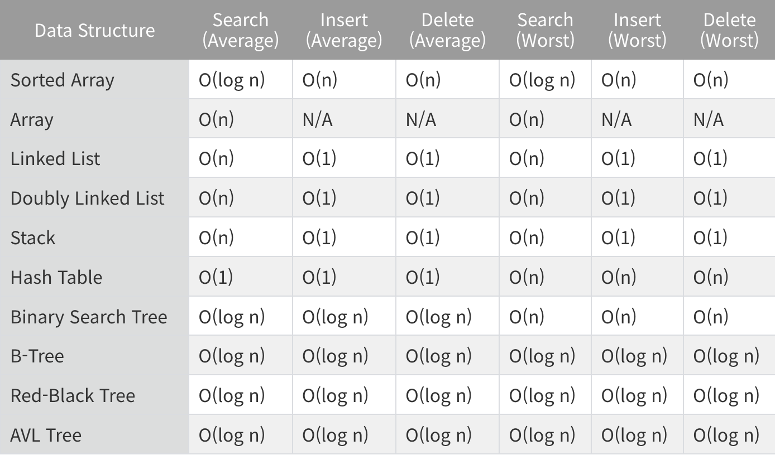775x455 pixels.
Task: Select the Delete (Average) header cell
Action: (447, 30)
